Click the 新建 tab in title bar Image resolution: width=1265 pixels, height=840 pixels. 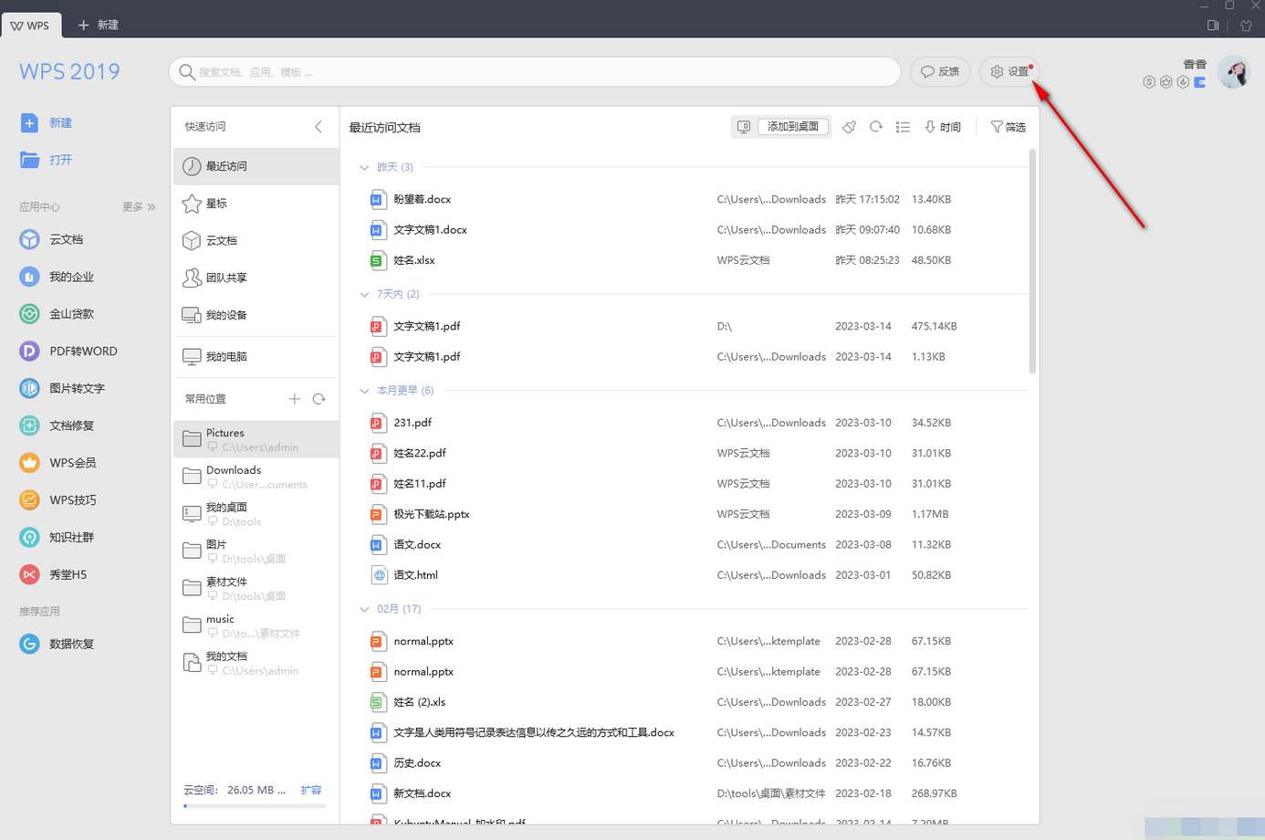click(99, 25)
